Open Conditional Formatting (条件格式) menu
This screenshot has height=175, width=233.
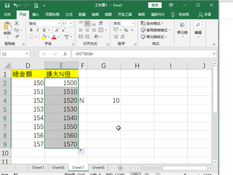[x=152, y=23]
